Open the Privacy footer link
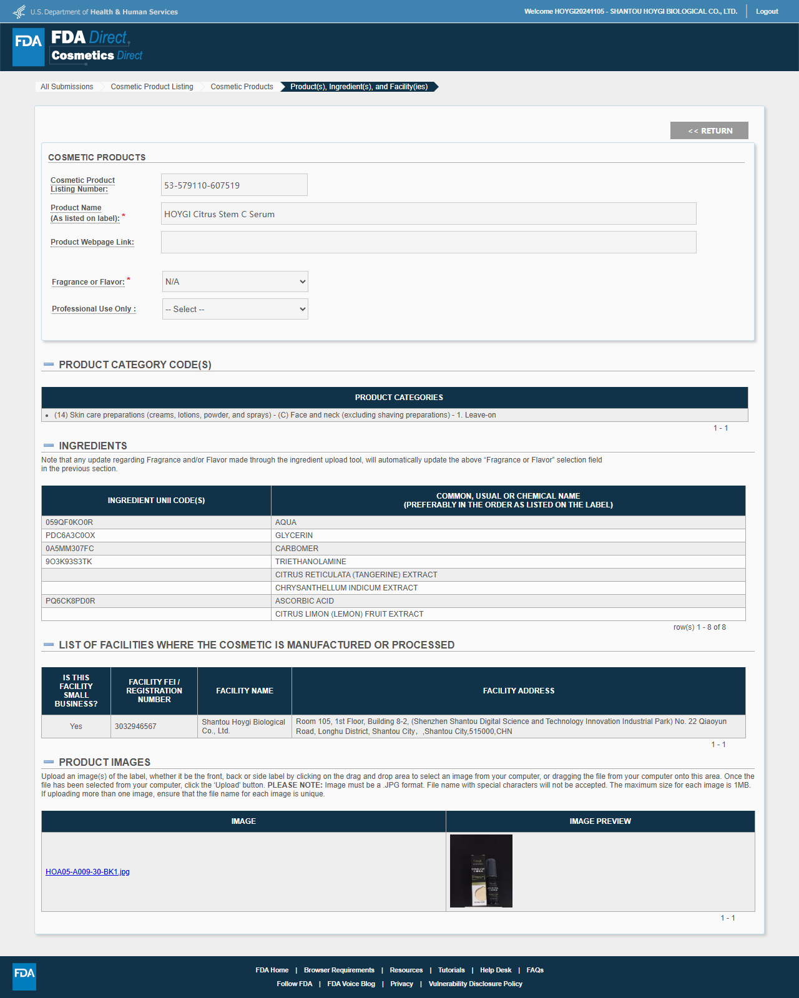The height and width of the screenshot is (998, 799). coord(402,984)
